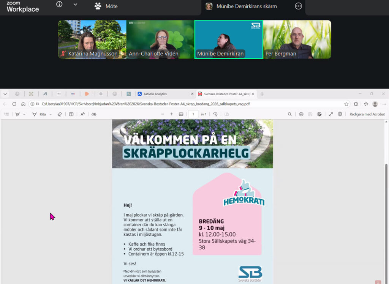
Task: Toggle fit to width view
Action: click(x=182, y=114)
